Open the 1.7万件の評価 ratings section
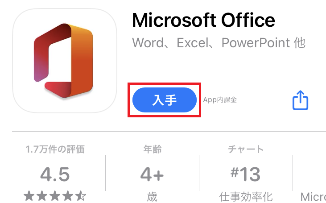This screenshot has height=203, width=326. click(x=55, y=149)
